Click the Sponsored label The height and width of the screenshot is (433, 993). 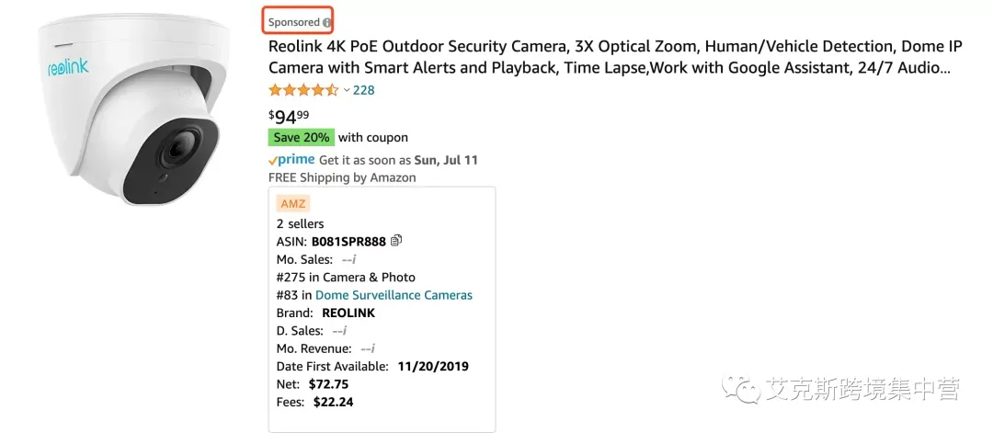pyautogui.click(x=294, y=22)
